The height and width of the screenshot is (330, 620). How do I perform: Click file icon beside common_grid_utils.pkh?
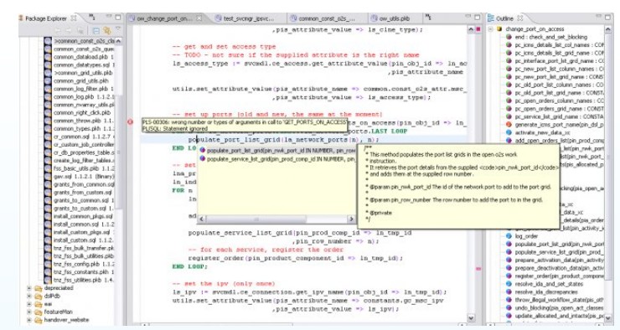tap(48, 80)
